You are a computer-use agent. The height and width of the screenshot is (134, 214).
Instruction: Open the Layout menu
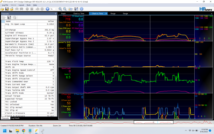click(21, 5)
